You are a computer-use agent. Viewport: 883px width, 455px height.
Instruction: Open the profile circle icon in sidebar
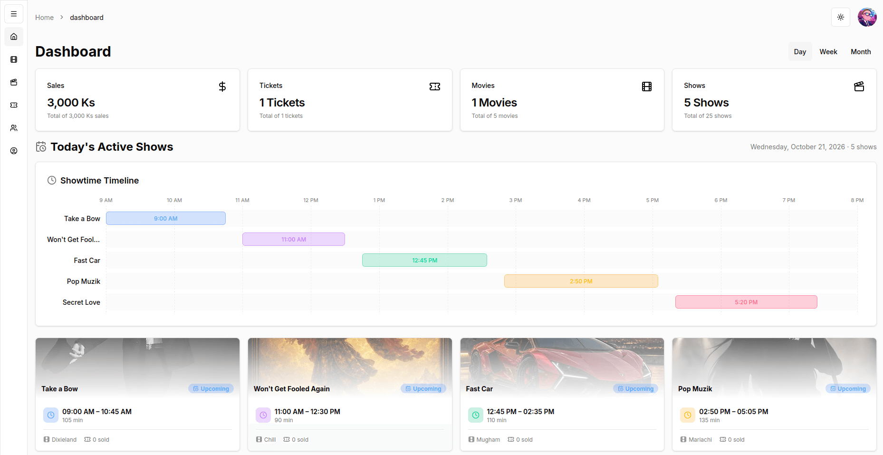click(x=14, y=151)
